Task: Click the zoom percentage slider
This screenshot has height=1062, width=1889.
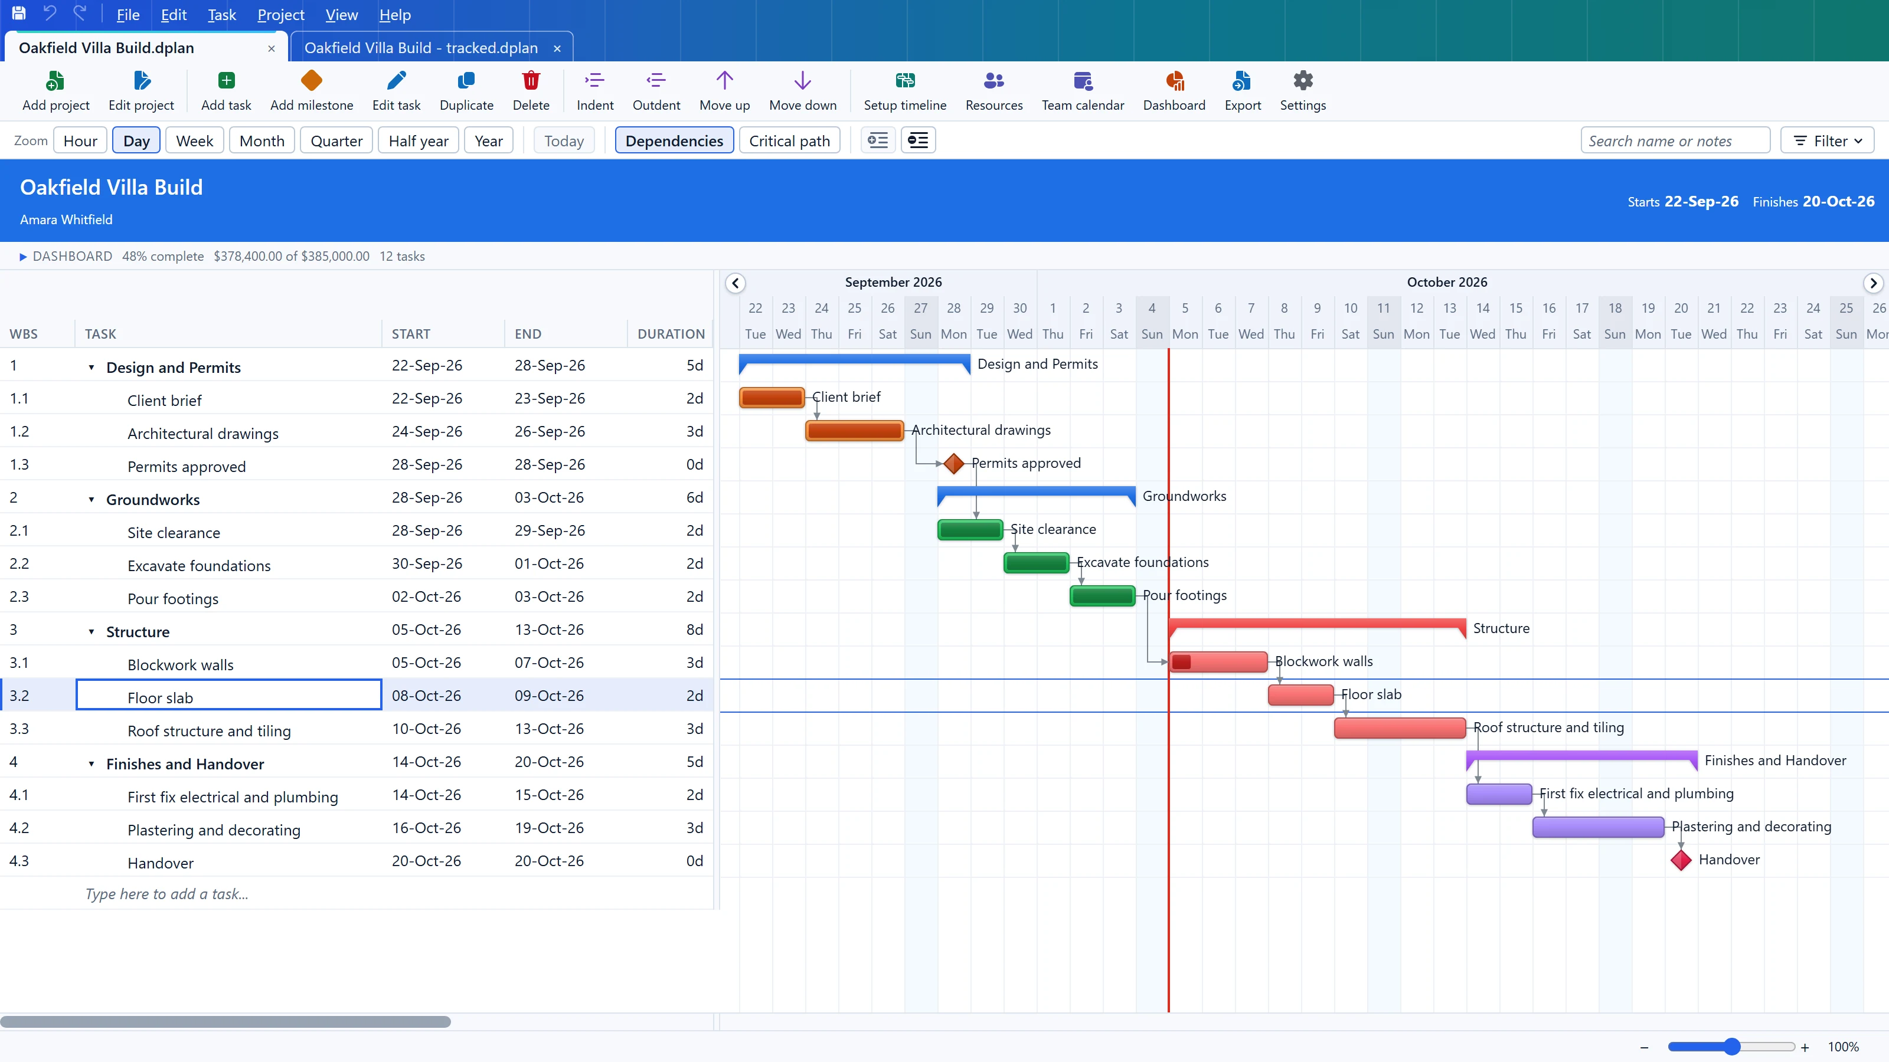Action: click(1731, 1047)
